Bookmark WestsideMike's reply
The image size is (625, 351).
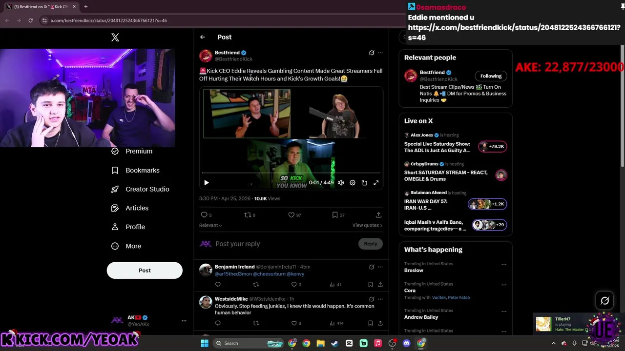click(371, 323)
